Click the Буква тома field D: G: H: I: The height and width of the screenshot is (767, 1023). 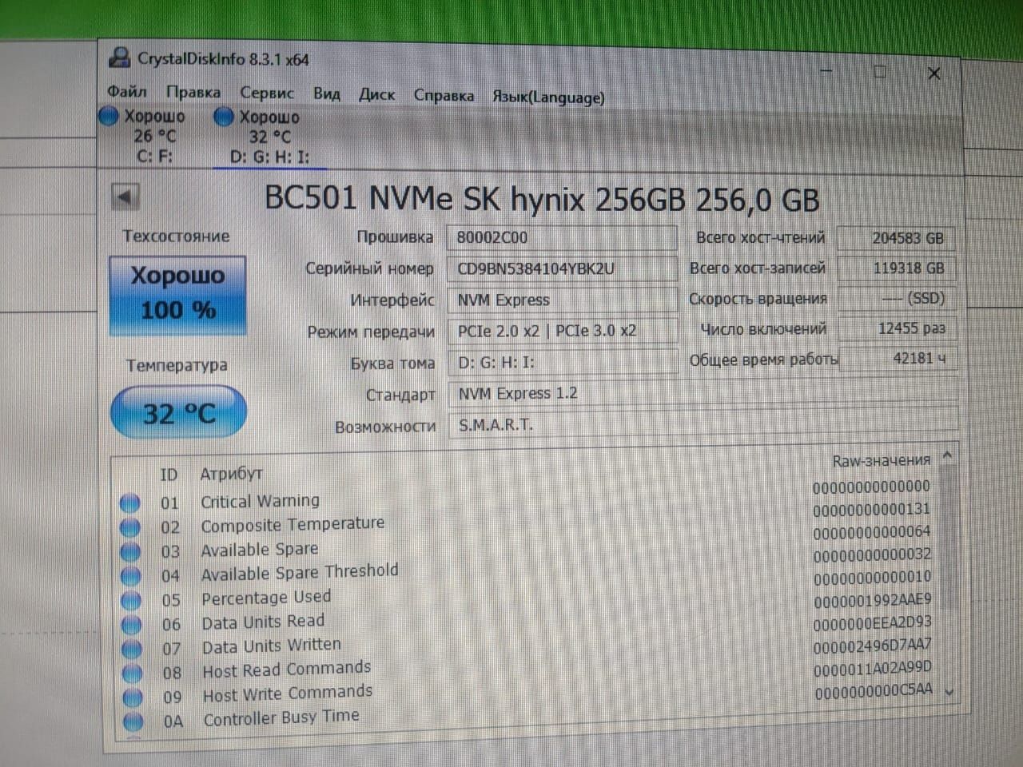coord(562,362)
